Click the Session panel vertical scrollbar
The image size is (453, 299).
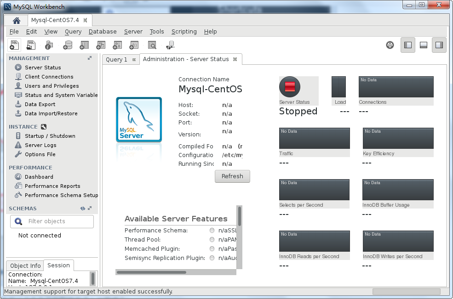93,279
